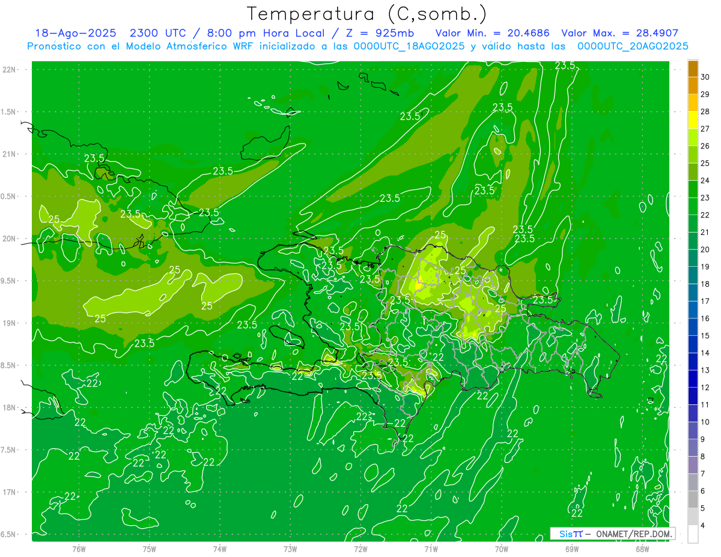Click the legend value 24 on the color scale
Viewport: 721px width, 557px height.
point(705,180)
